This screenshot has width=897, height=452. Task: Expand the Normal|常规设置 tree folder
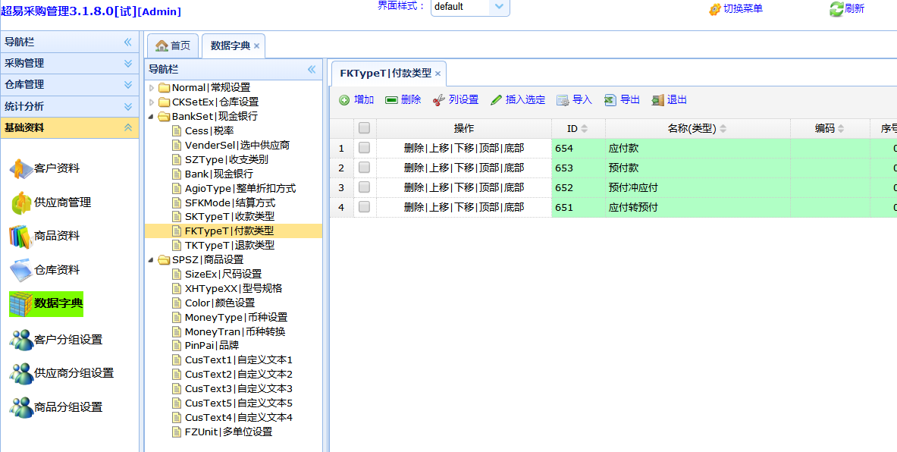[152, 88]
